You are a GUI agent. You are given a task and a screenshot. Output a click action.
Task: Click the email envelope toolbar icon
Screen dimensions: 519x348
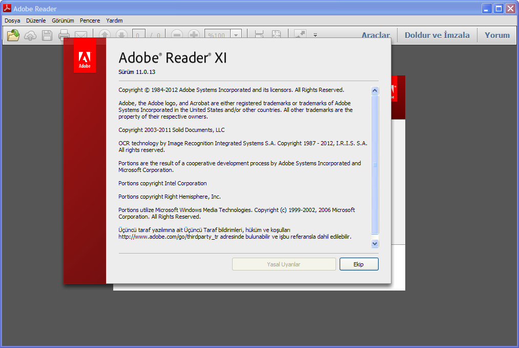tap(81, 34)
